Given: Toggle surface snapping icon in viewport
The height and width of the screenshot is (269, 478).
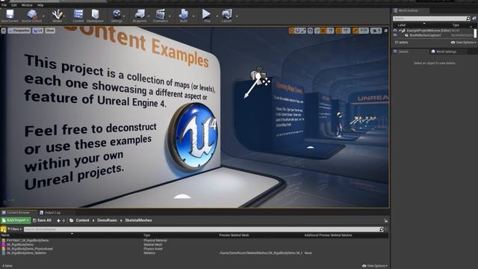Looking at the screenshot, I should [317, 31].
